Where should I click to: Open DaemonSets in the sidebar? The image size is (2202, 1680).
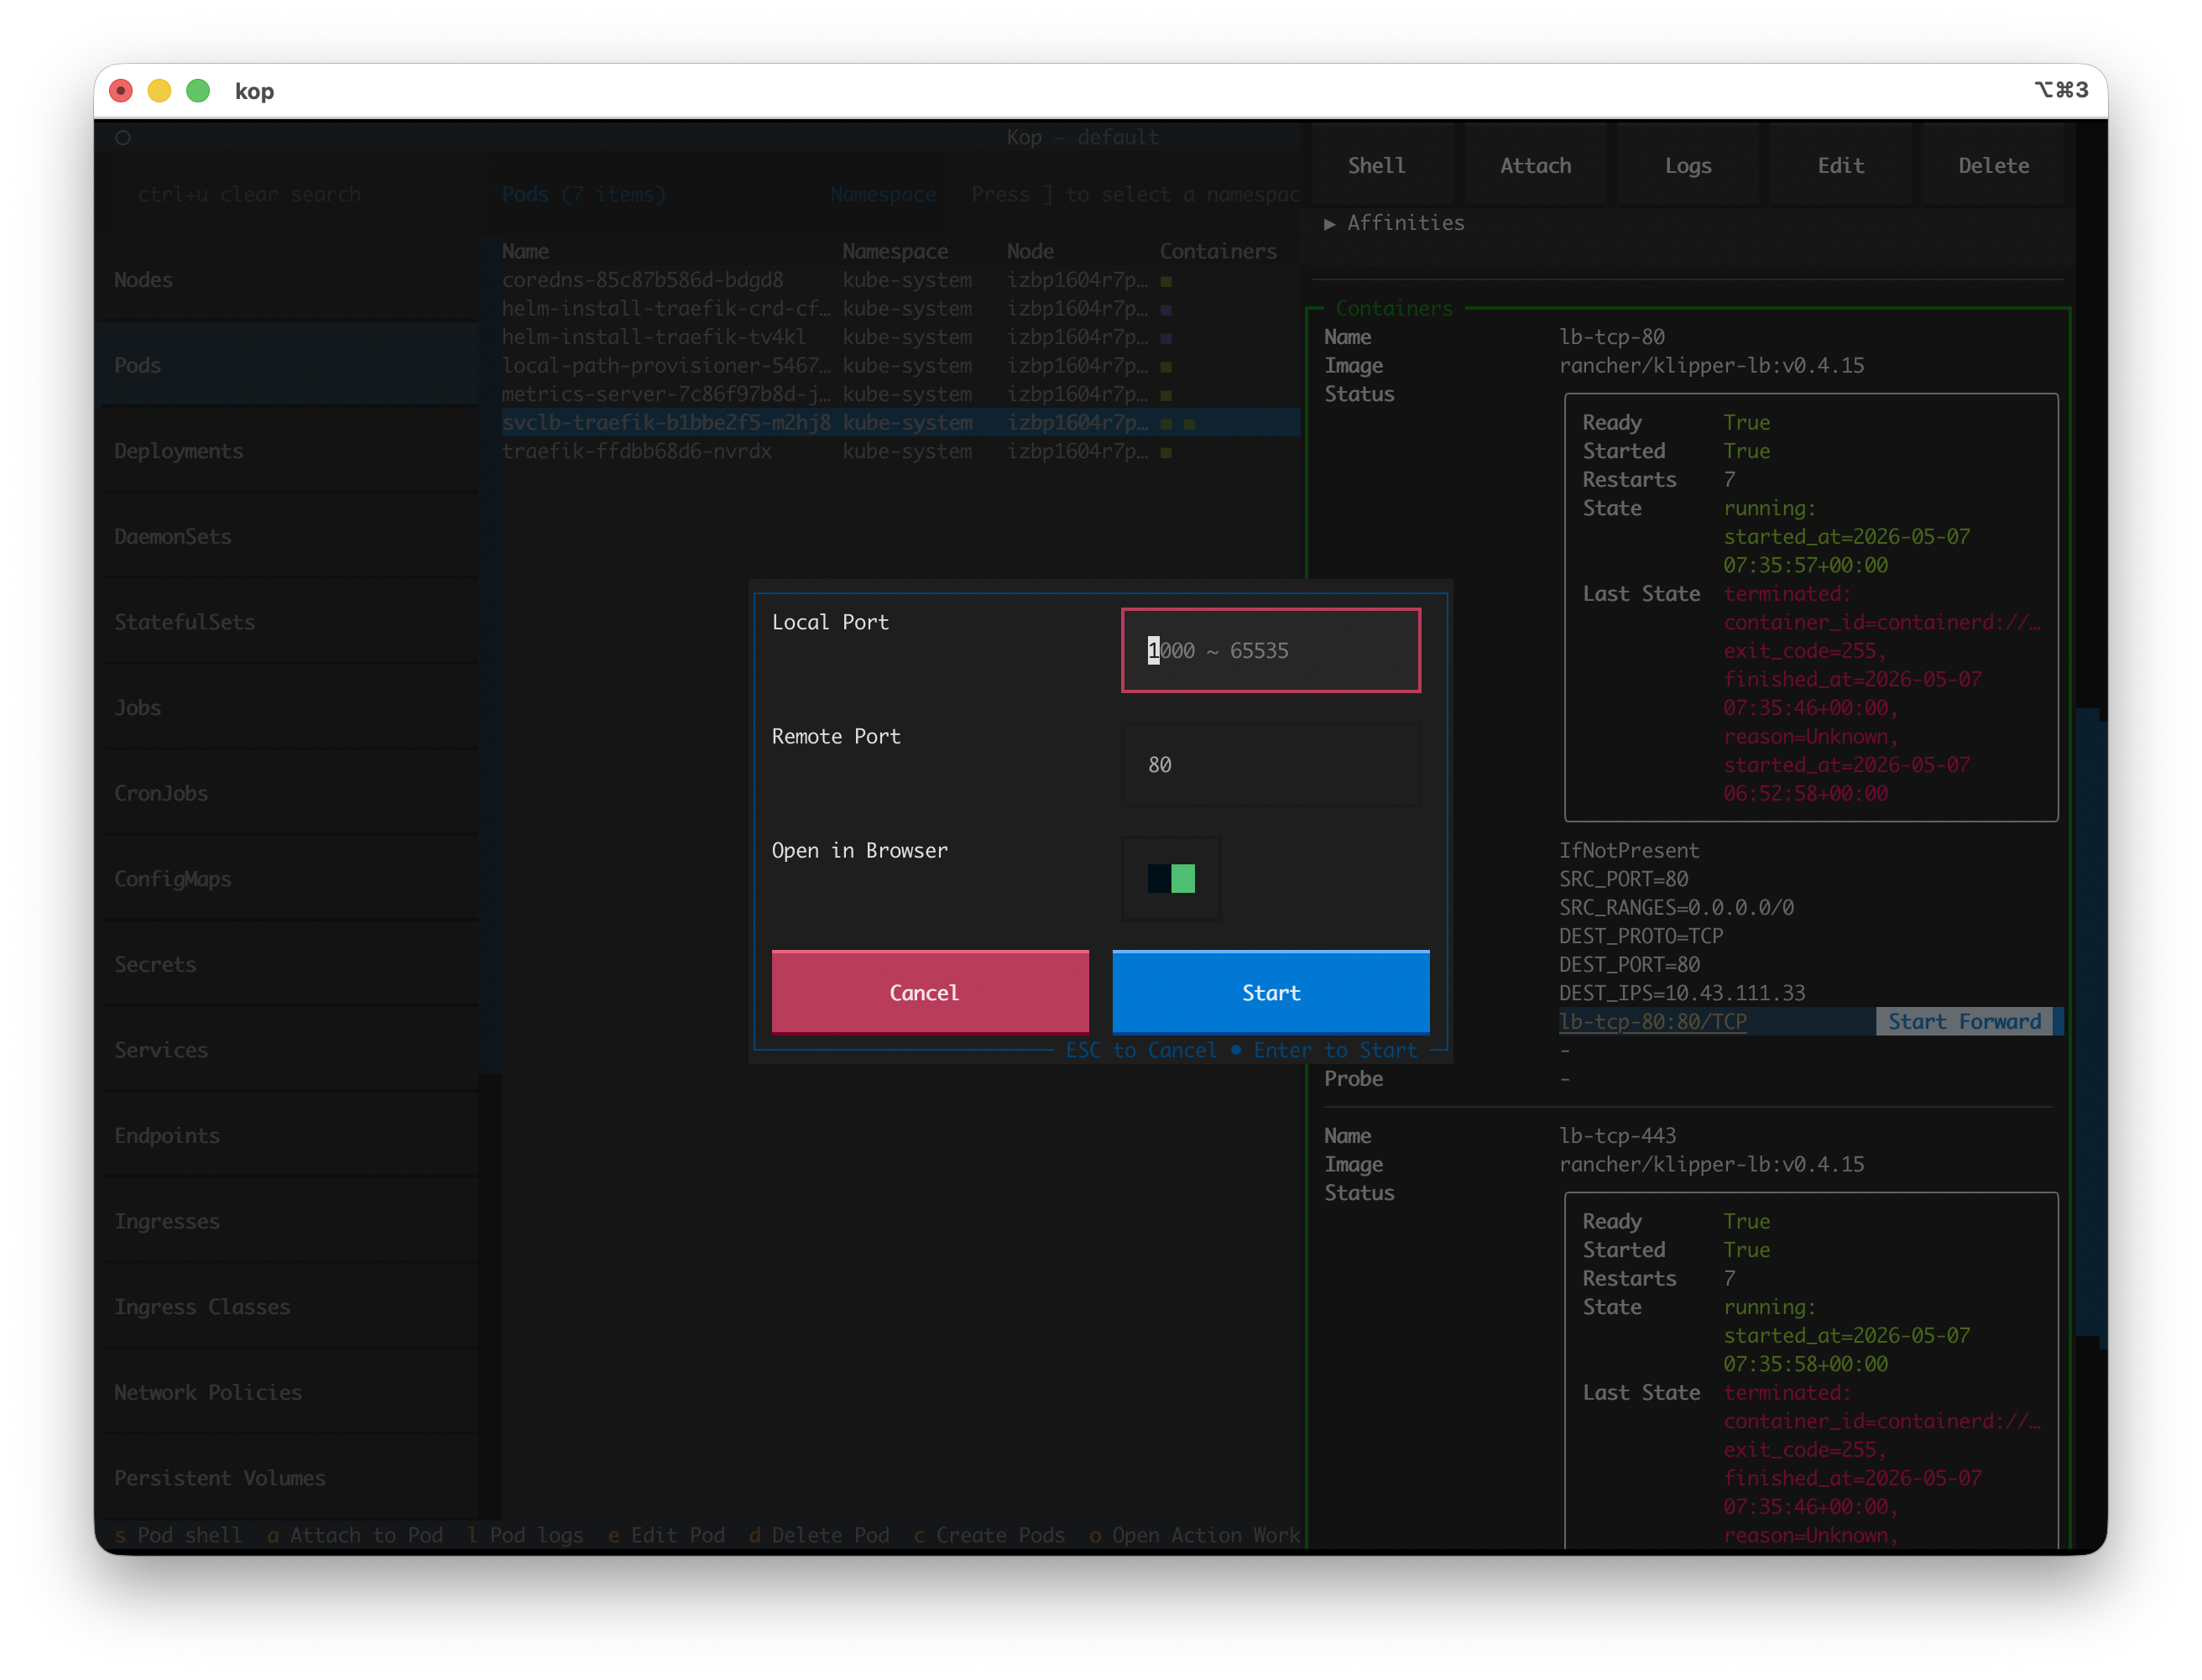click(x=290, y=536)
